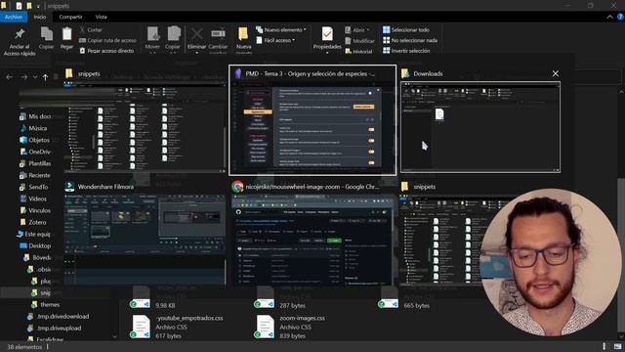Click the 38 elementos status text
Screen dimensions: 625x352
tap(24, 347)
